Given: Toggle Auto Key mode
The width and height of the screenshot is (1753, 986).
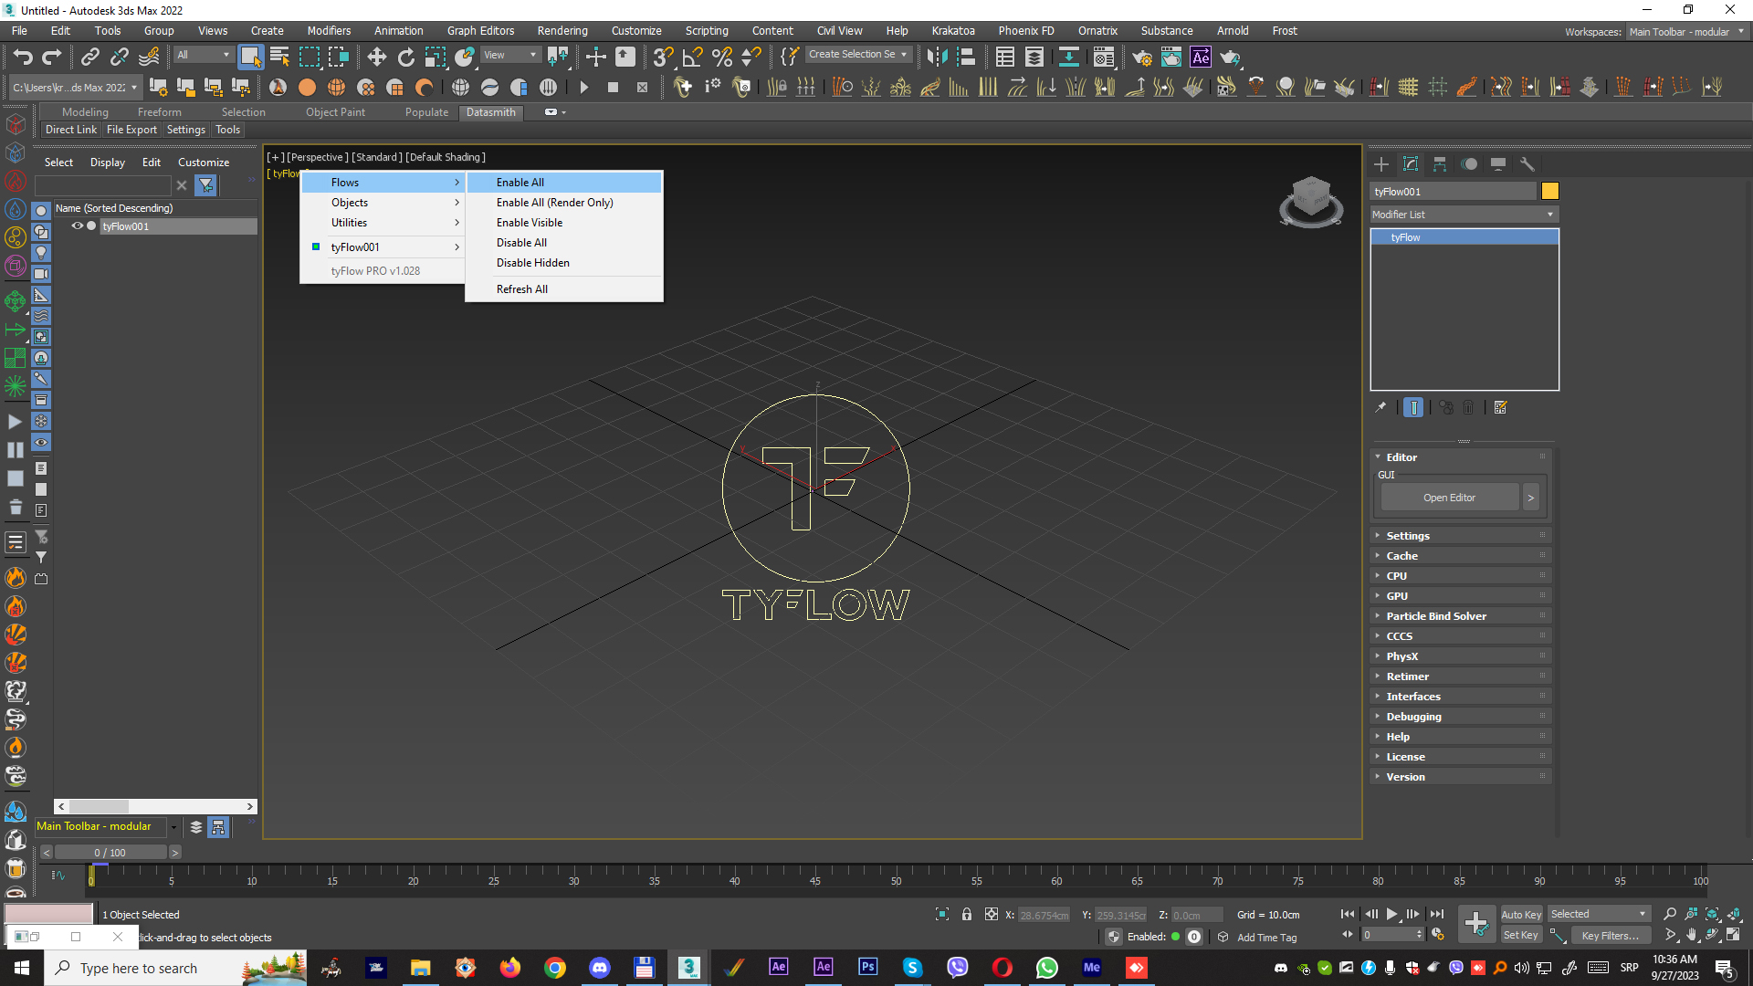Looking at the screenshot, I should coord(1521,914).
